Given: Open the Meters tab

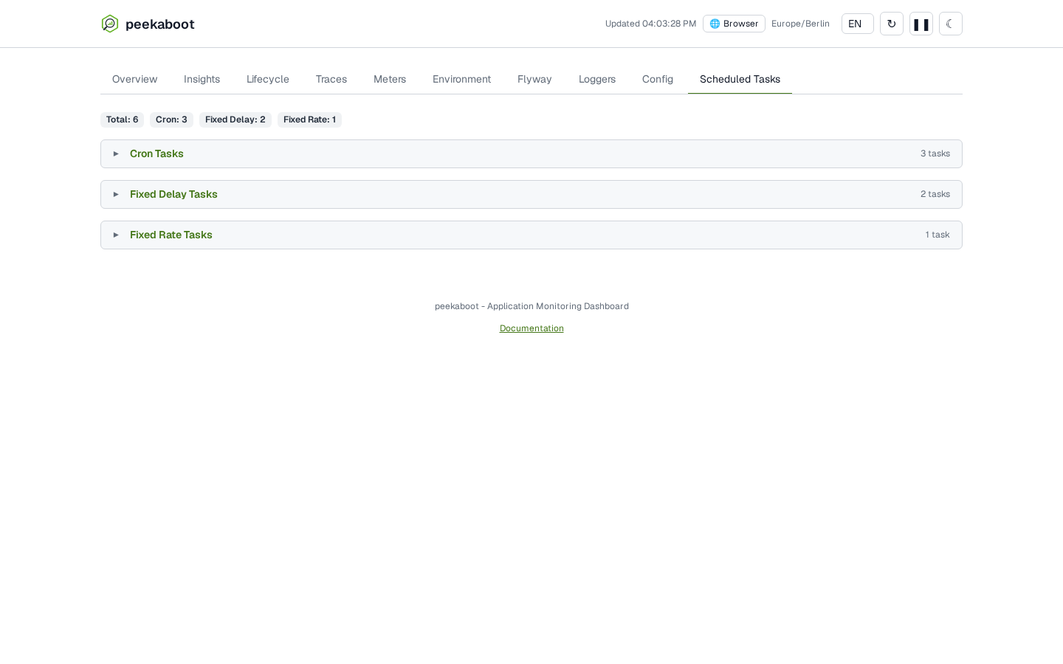Looking at the screenshot, I should point(390,79).
